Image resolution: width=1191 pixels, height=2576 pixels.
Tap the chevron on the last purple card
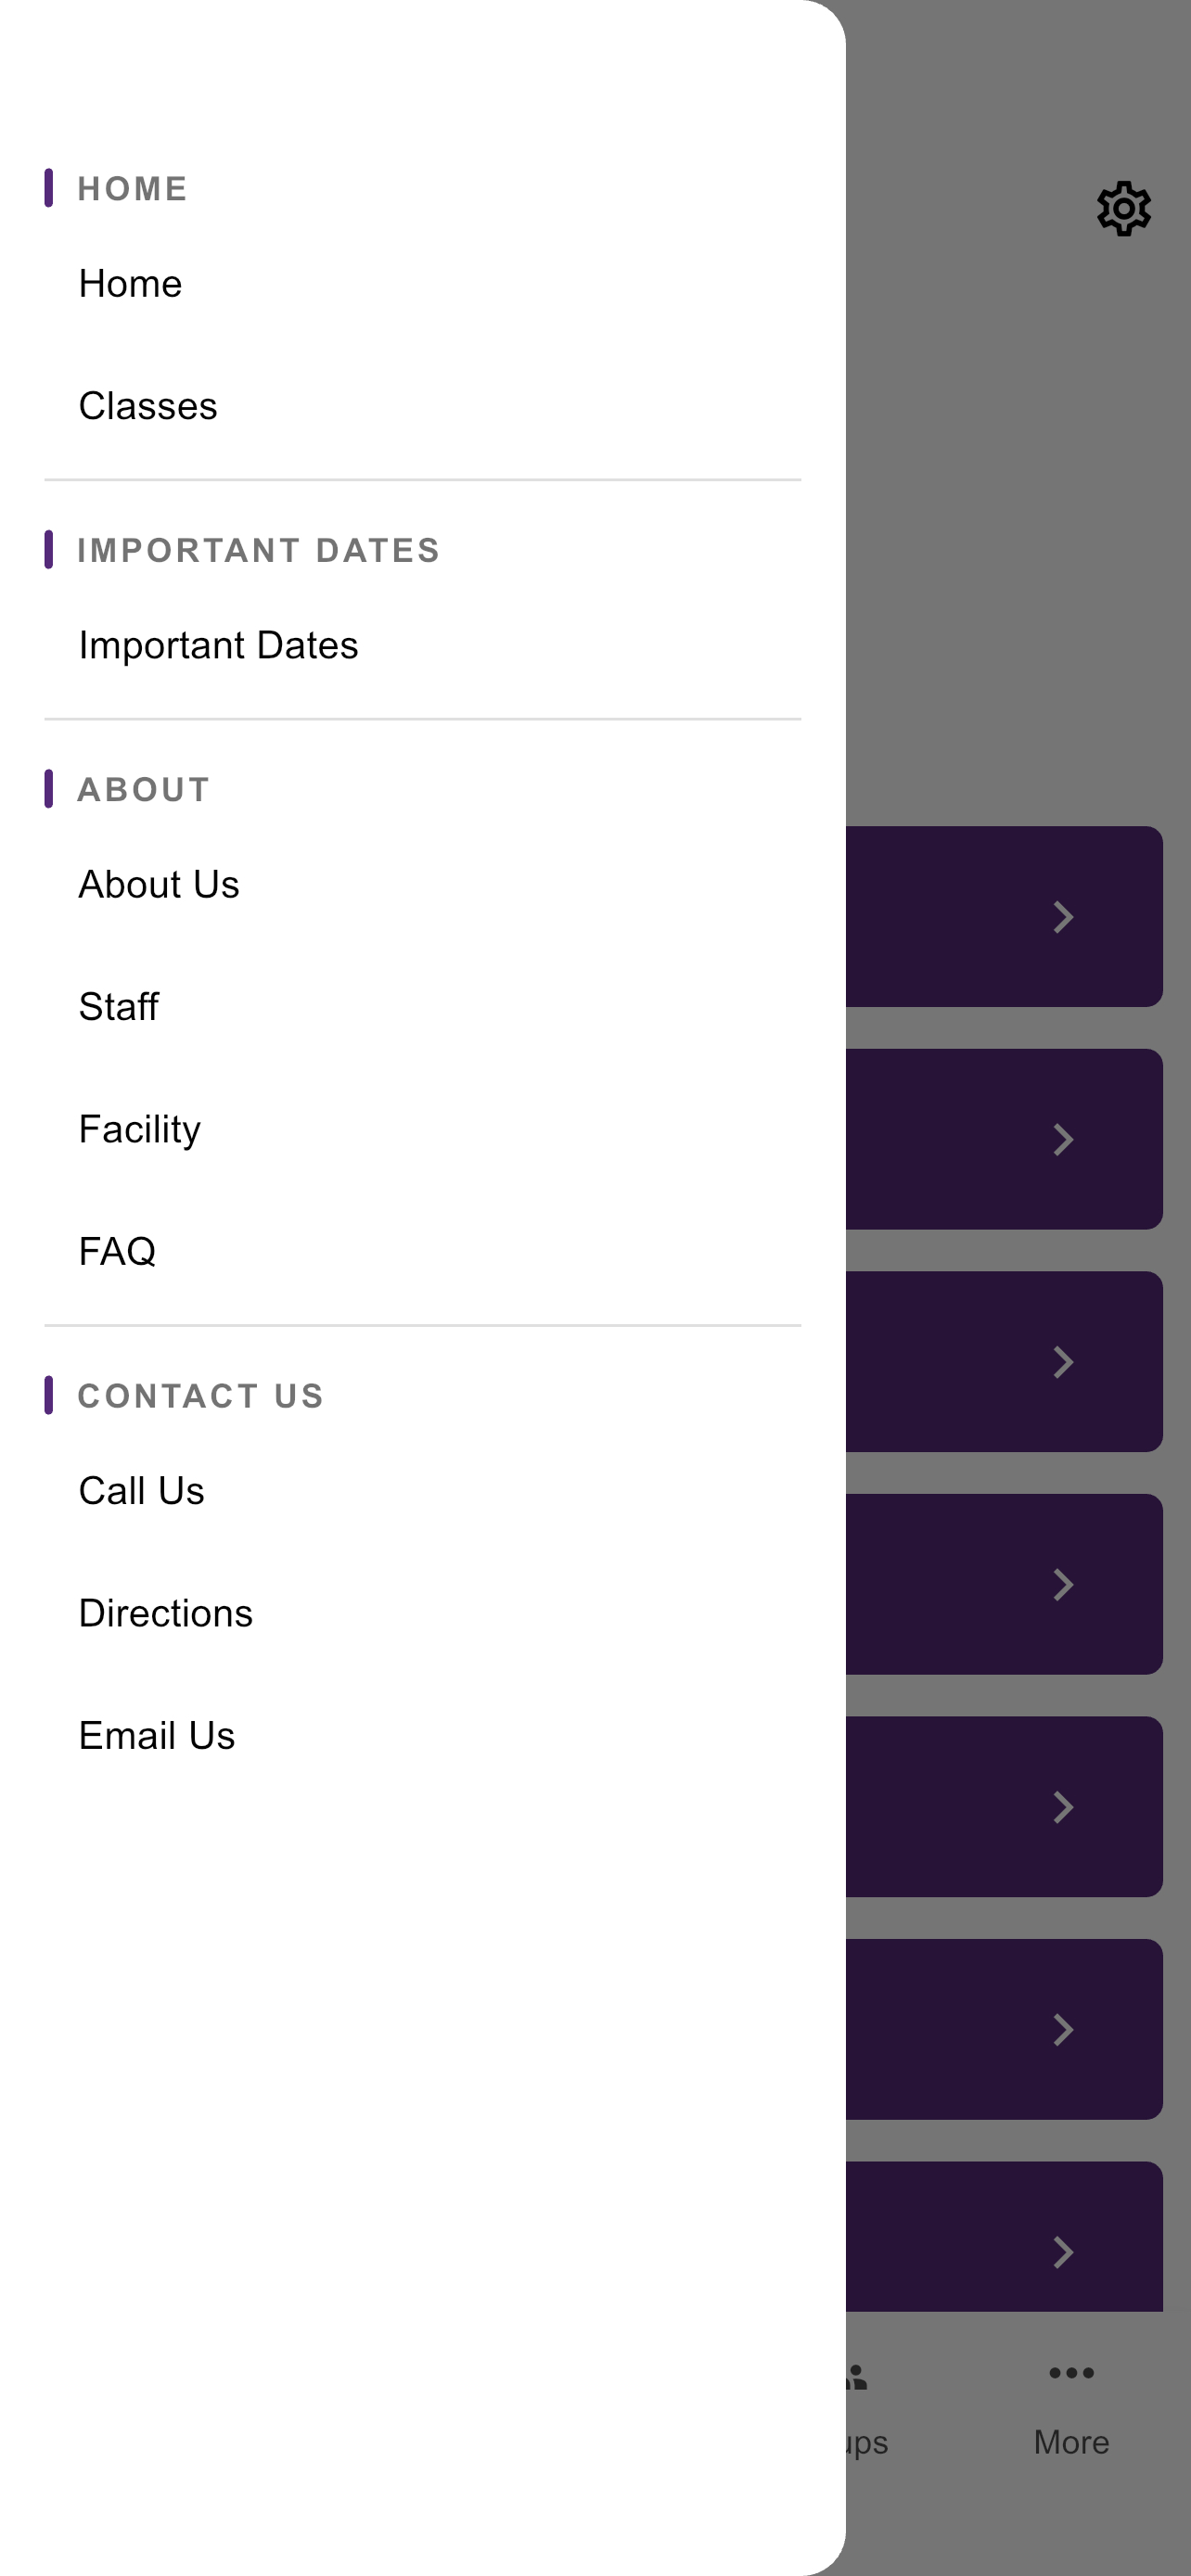(x=1063, y=2251)
